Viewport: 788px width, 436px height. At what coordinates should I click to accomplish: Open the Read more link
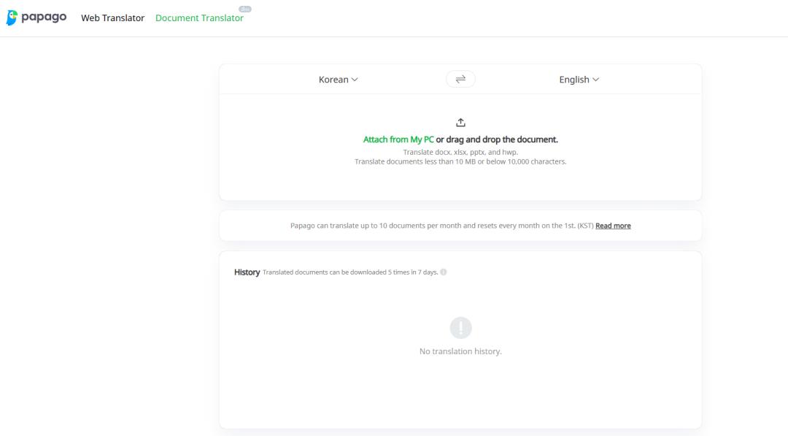(613, 226)
